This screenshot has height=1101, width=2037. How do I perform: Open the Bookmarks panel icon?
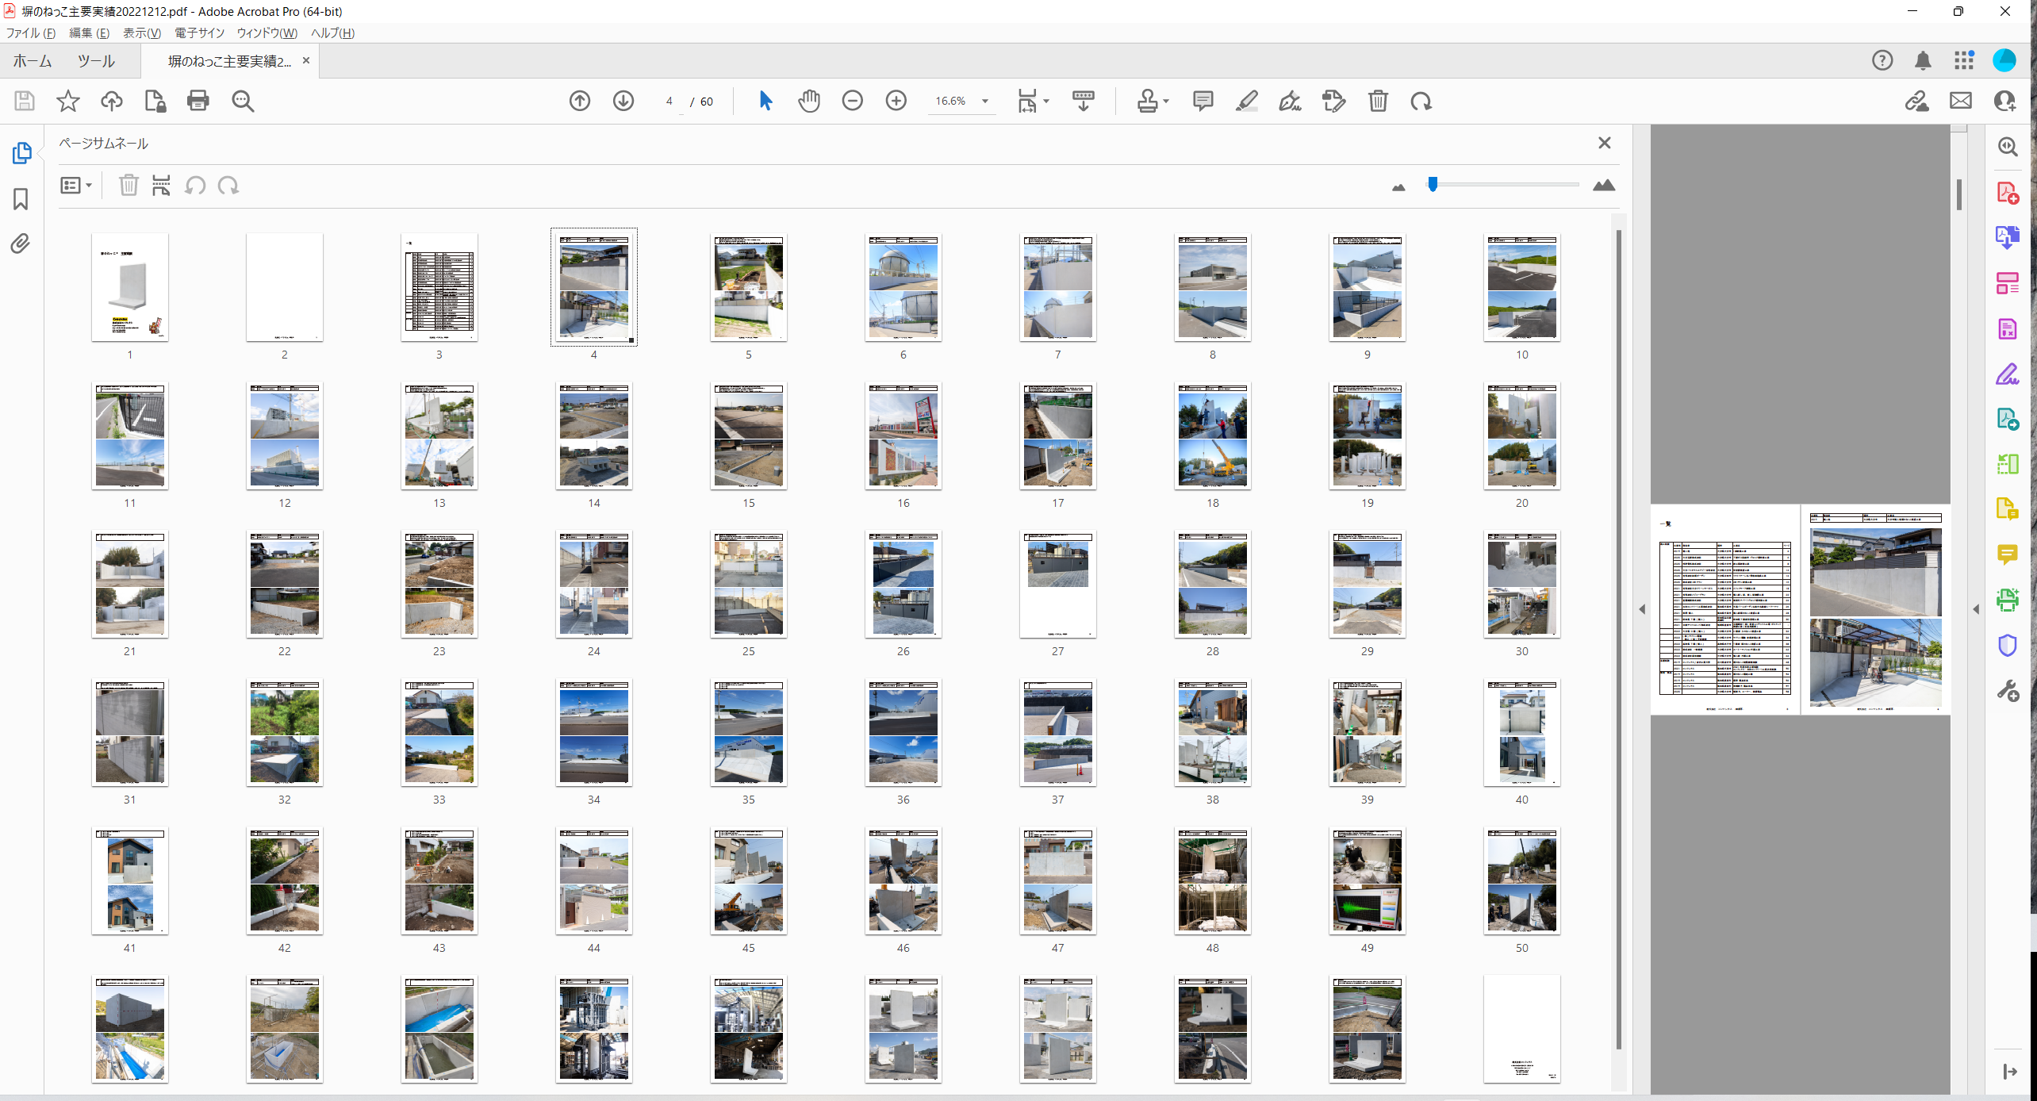click(x=21, y=198)
